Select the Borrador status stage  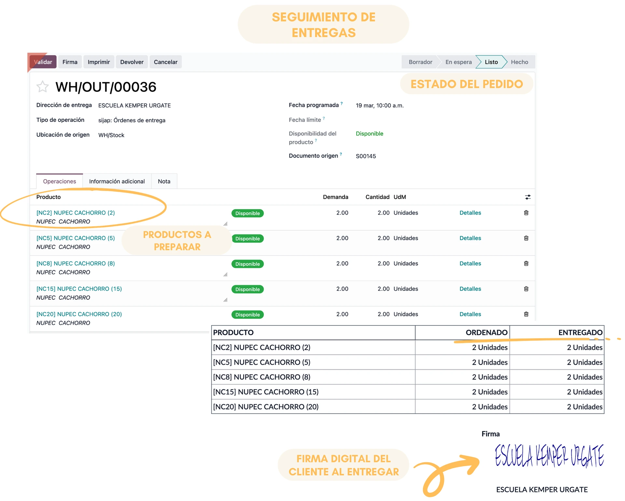click(x=420, y=62)
